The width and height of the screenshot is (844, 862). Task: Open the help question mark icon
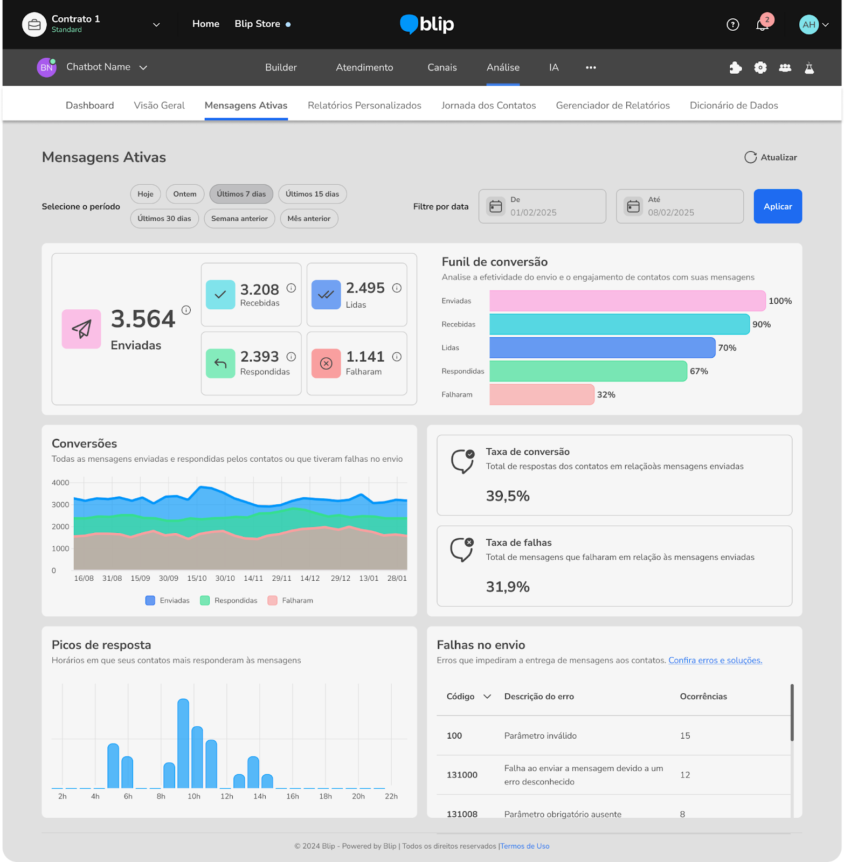[732, 24]
